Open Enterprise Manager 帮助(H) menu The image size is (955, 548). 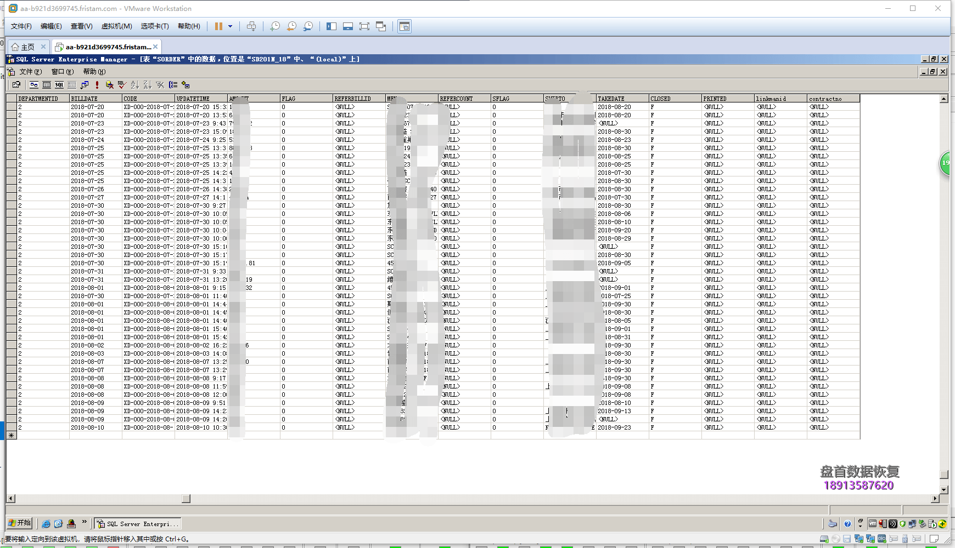click(x=94, y=72)
